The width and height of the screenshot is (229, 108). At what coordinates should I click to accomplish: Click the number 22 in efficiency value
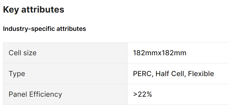[142, 94]
